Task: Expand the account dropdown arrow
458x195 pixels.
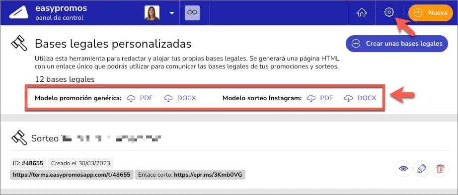Action: coord(172,13)
